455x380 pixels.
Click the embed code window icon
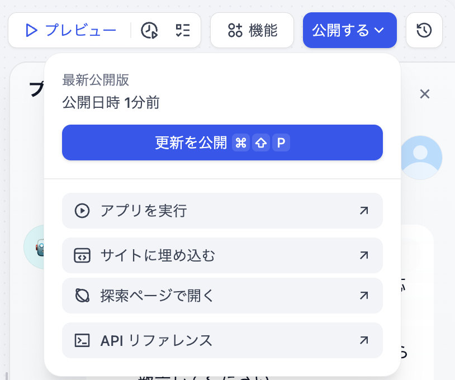click(82, 255)
